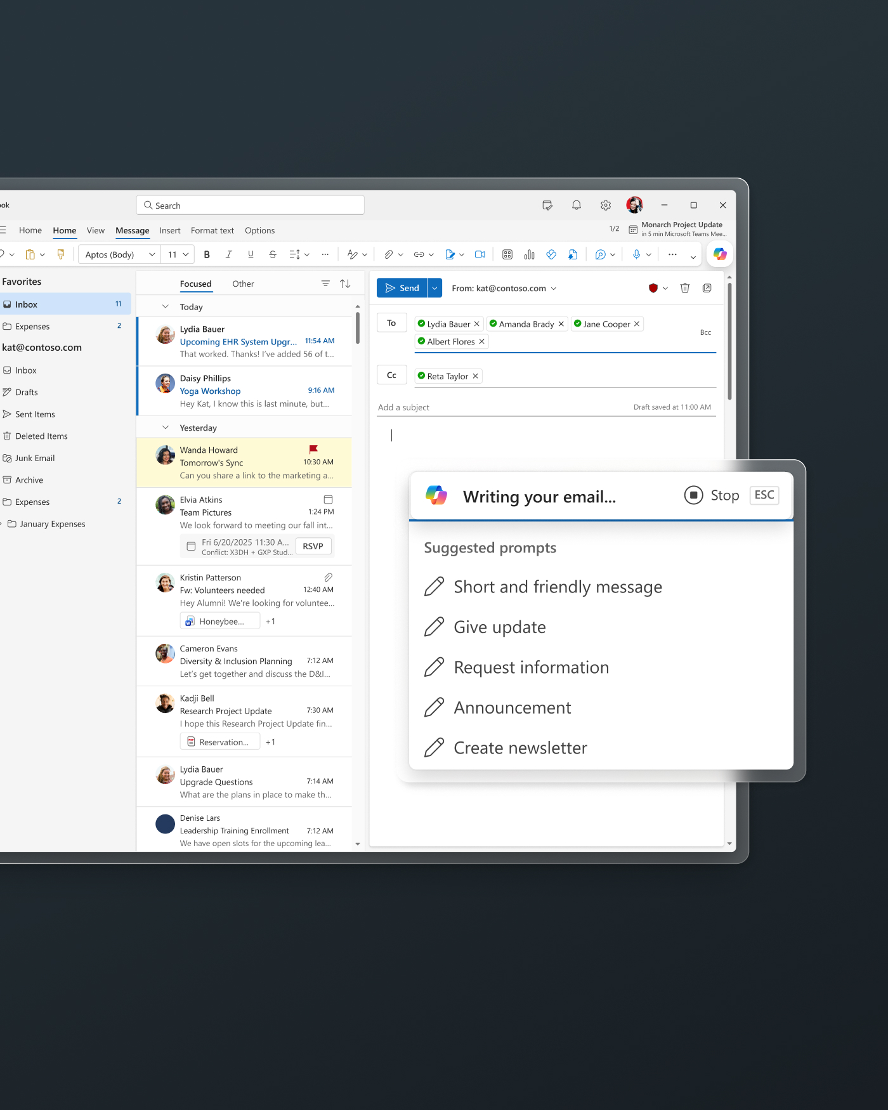Click the diamond-shaped icon next to the Poll icon

[x=551, y=254]
